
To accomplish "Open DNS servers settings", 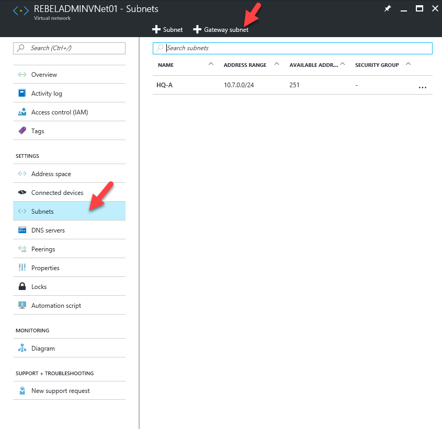I will (70, 230).
